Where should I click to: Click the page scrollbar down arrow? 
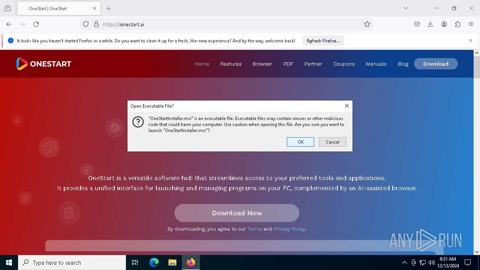[477, 252]
